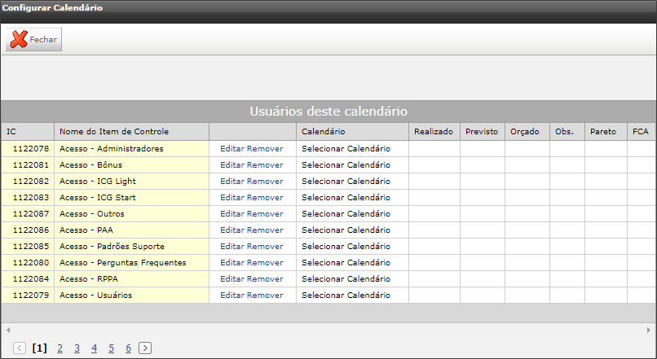657x359 pixels.
Task: Select name cell Acesso - RPPA
Action: tap(131, 279)
